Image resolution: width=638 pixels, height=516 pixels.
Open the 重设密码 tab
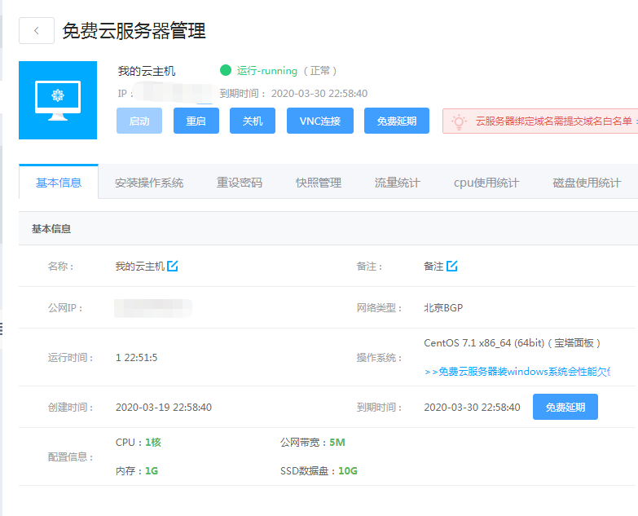click(240, 183)
